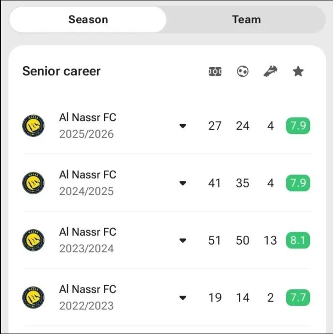This screenshot has height=334, width=333.
Task: Click the matches played pitch icon
Action: pos(215,72)
